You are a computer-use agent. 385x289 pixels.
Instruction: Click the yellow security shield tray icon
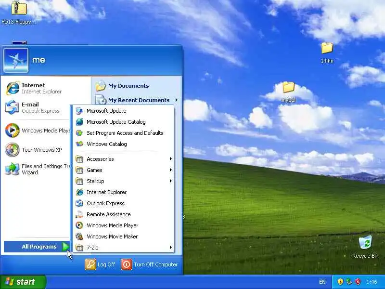[340, 282]
